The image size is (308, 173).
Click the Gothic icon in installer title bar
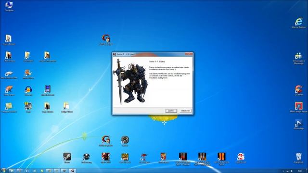115,54
